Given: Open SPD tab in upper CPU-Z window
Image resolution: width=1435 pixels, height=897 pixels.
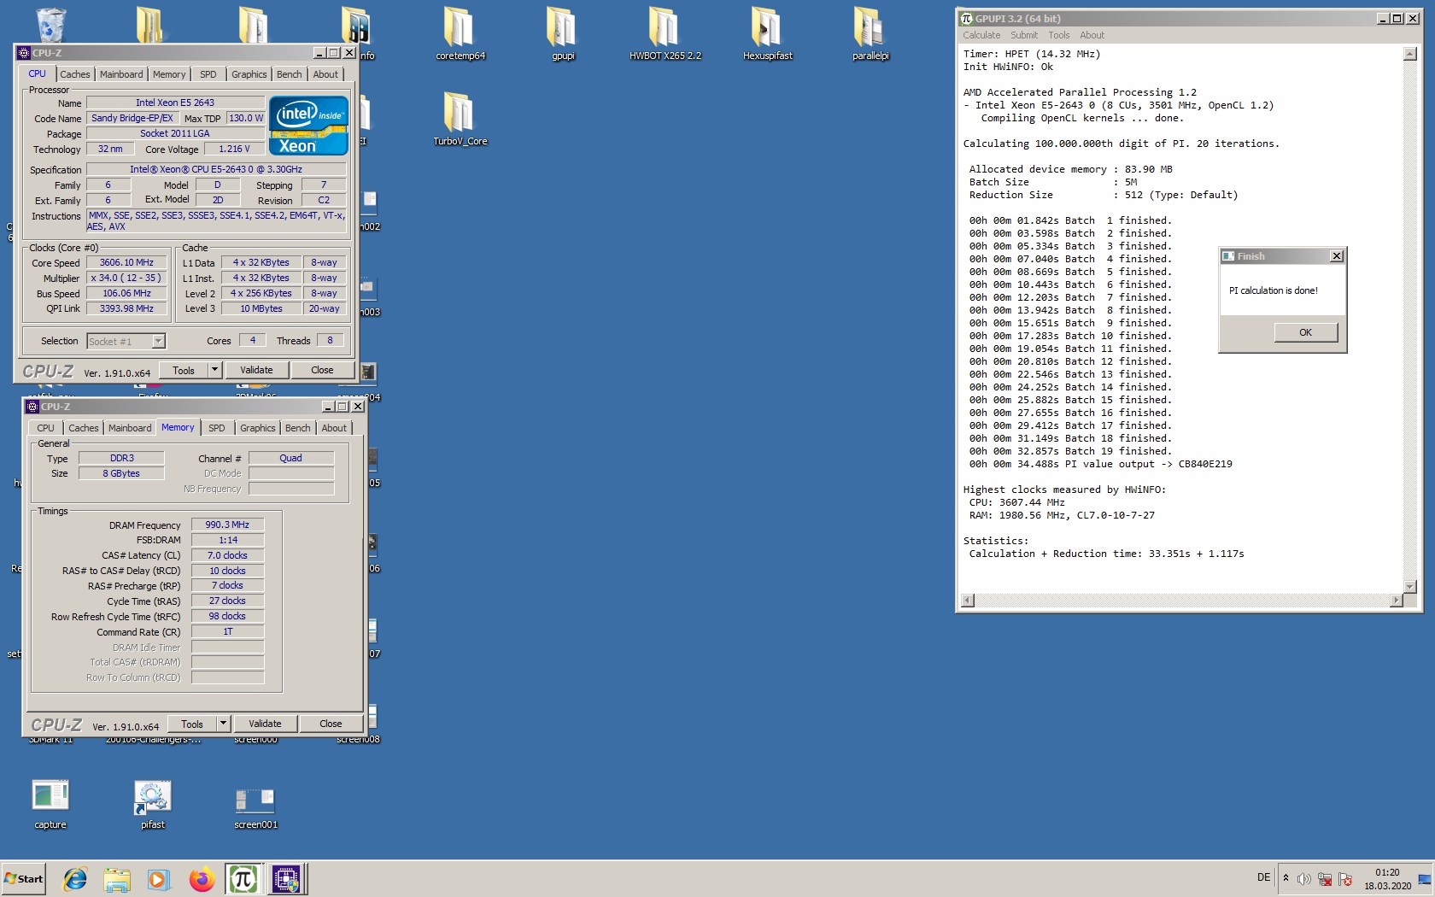Looking at the screenshot, I should click(208, 74).
